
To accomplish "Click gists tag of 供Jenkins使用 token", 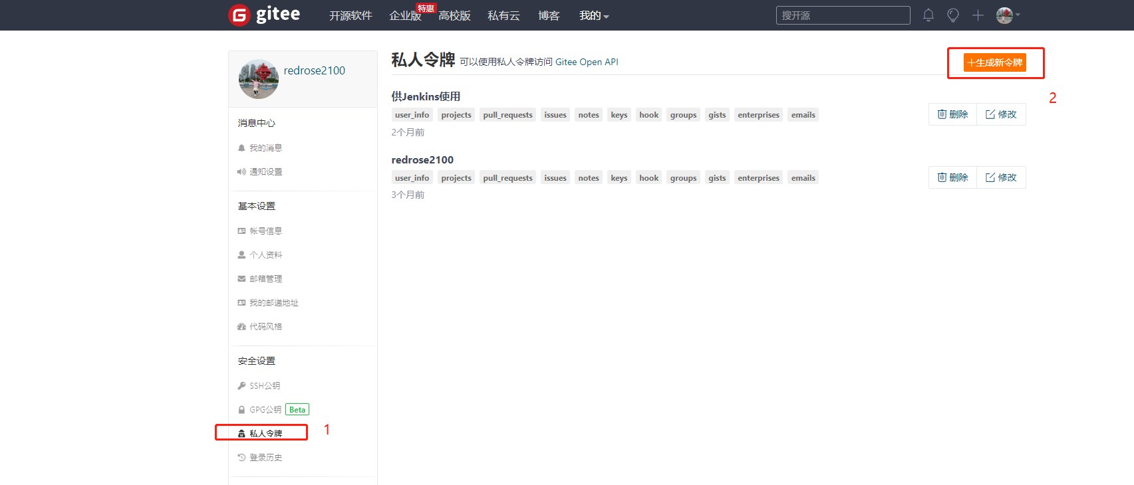I will point(717,115).
